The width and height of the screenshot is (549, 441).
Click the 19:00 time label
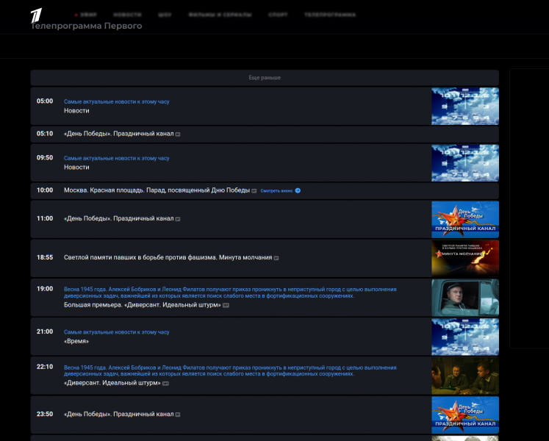click(45, 289)
